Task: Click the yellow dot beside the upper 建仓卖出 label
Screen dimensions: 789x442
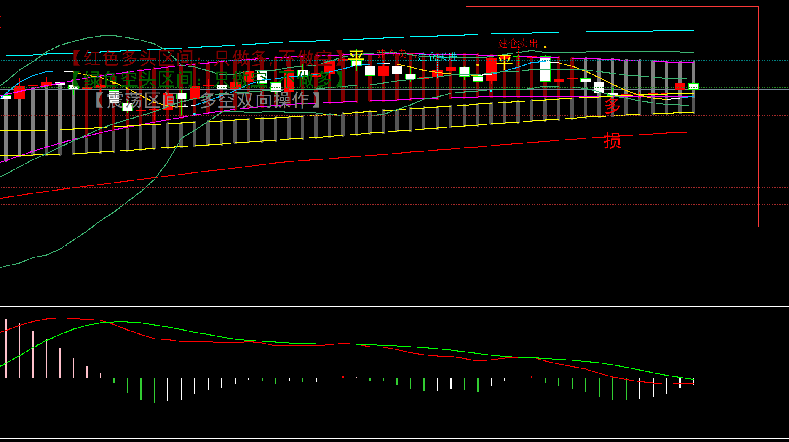Action: [x=545, y=47]
